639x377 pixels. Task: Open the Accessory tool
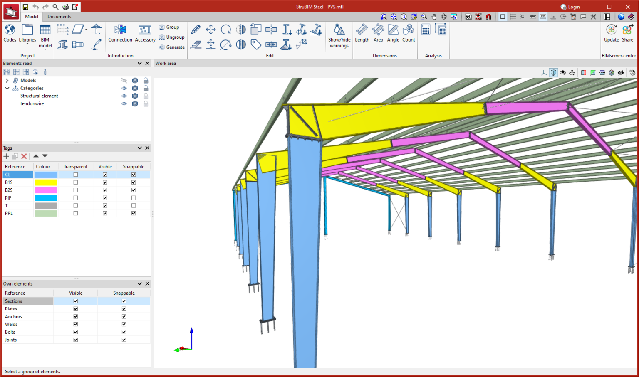145,33
